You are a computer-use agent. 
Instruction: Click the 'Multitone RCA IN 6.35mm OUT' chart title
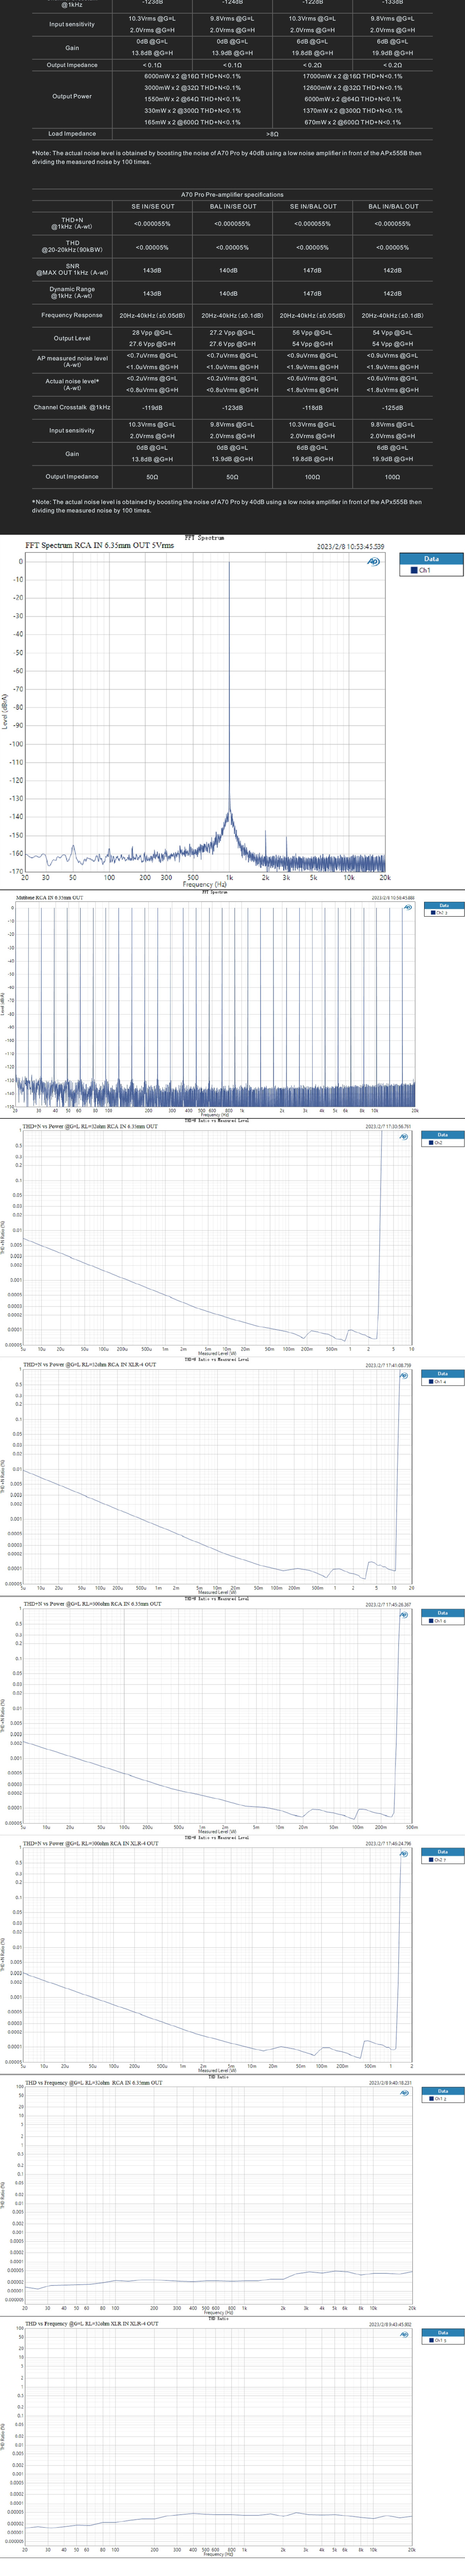pos(49,898)
